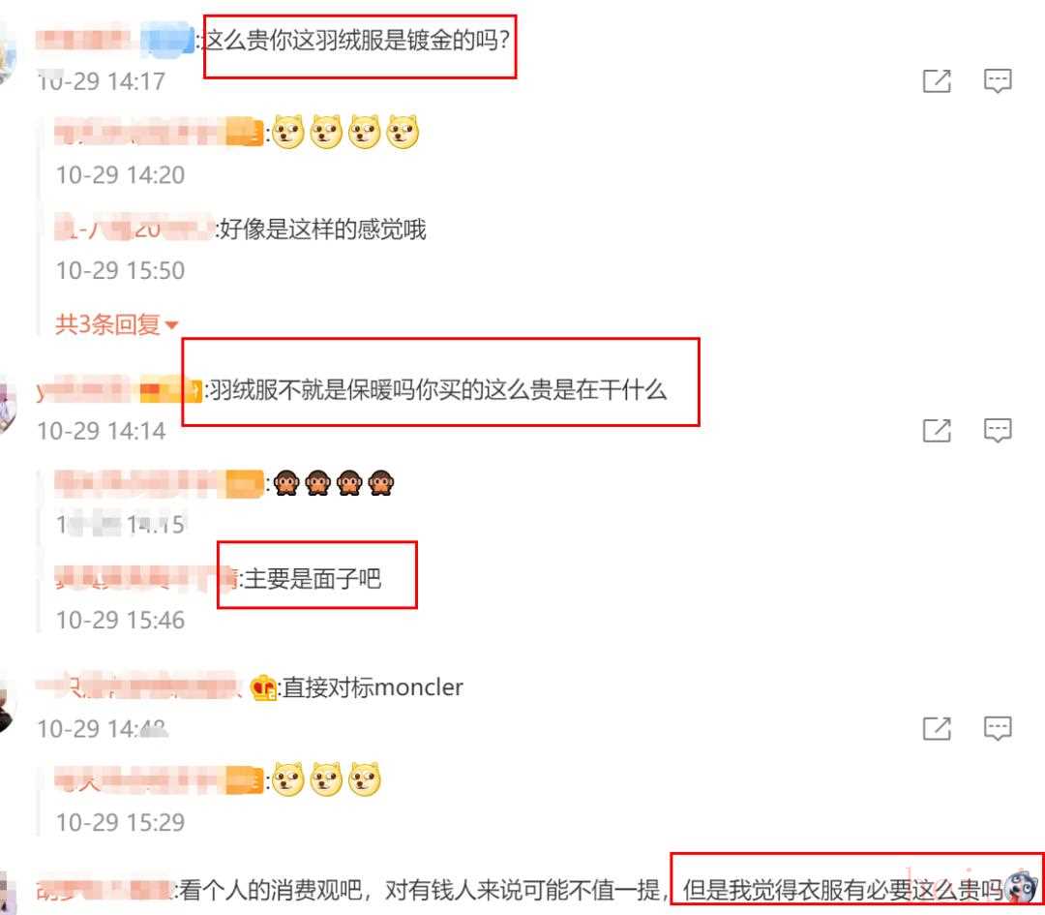
Task: Click reply icon on 10-29 14:17 comment
Action: click(x=998, y=80)
